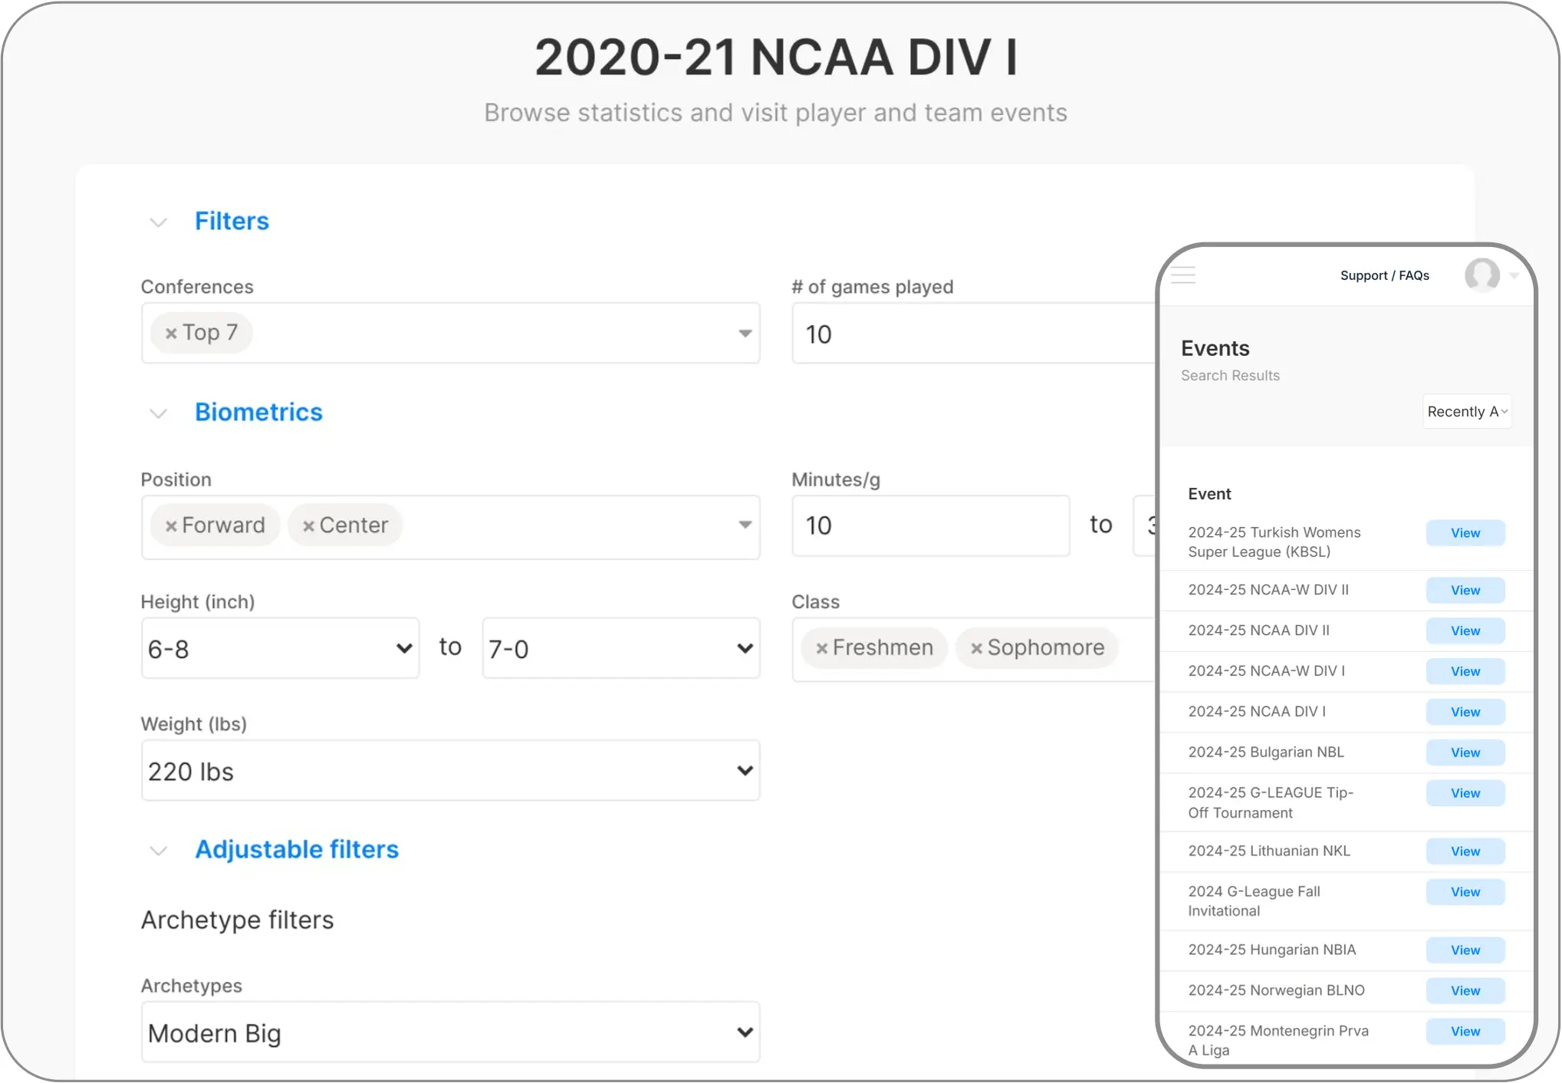Click the Filters section heading
This screenshot has height=1083, width=1562.
(x=232, y=222)
